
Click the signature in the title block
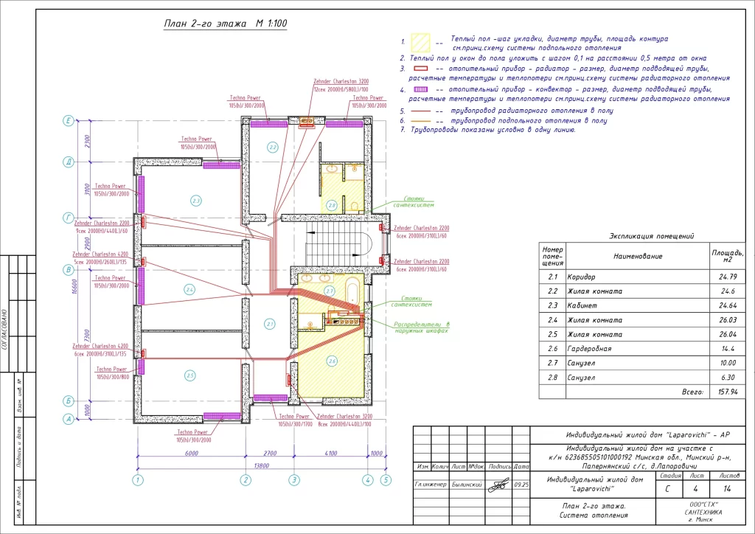(500, 485)
